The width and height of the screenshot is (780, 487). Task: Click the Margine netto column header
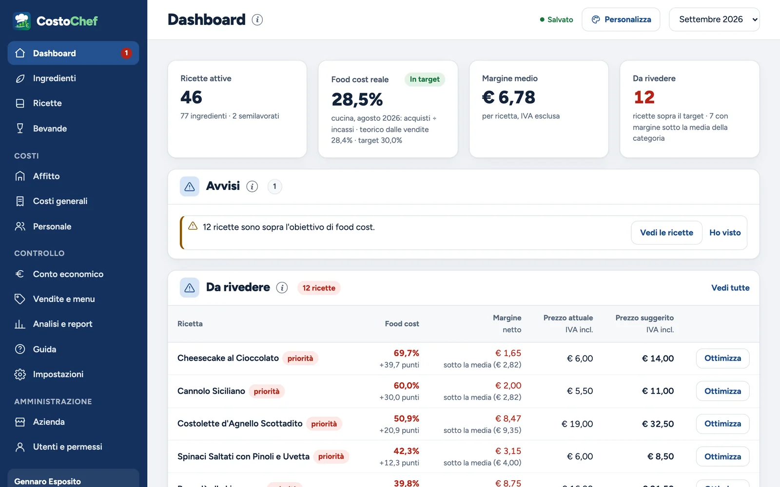pyautogui.click(x=507, y=324)
